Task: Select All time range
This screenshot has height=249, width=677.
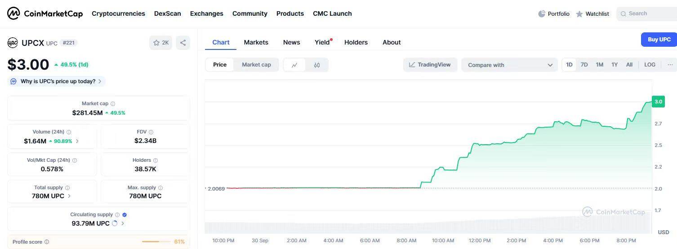Action: coord(629,65)
